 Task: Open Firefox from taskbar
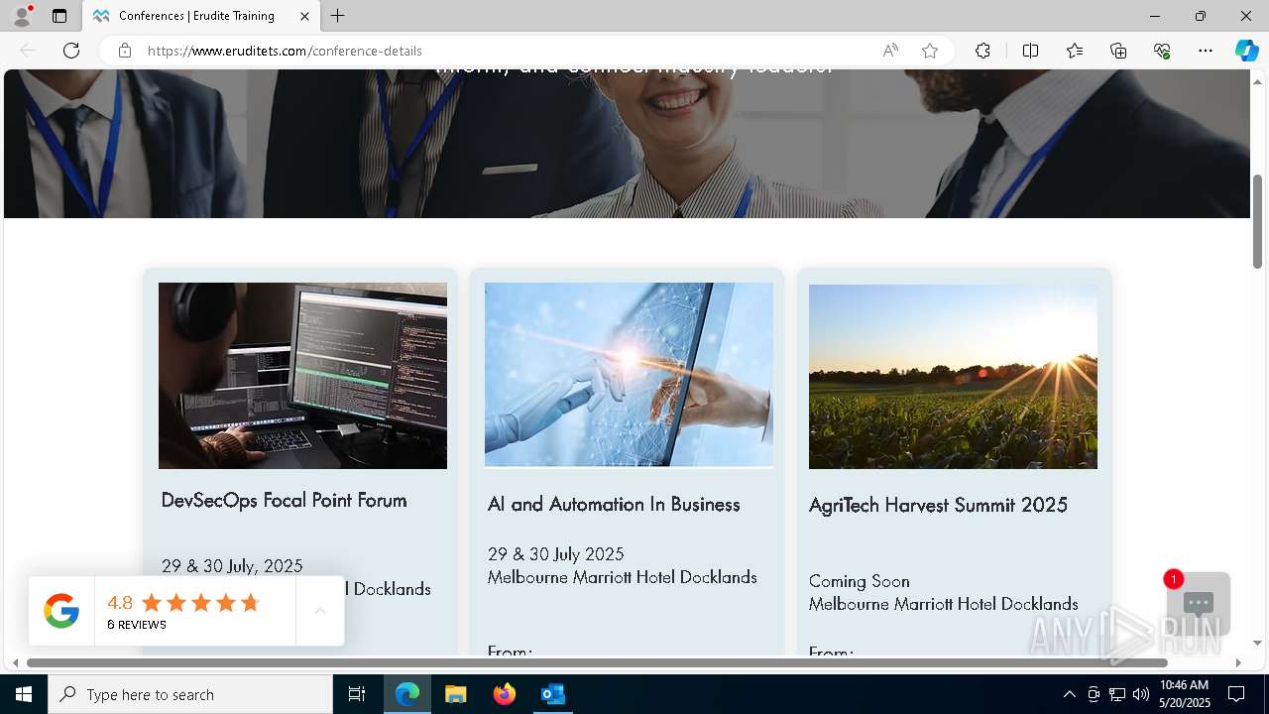pyautogui.click(x=505, y=694)
